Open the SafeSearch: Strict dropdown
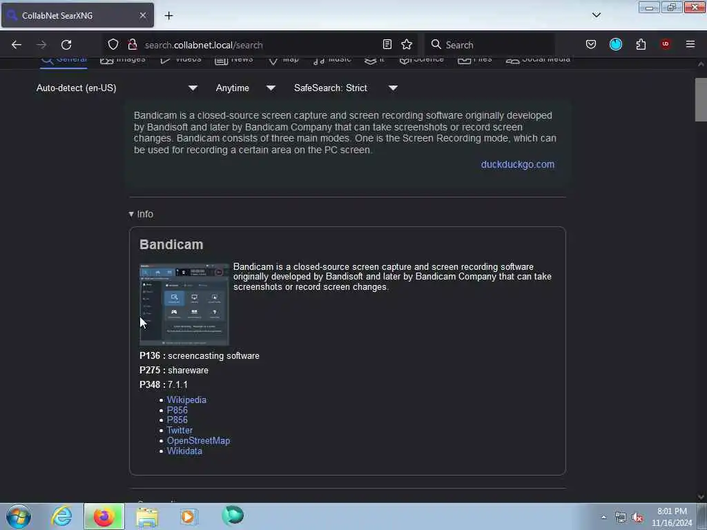The image size is (707, 530). click(346, 88)
